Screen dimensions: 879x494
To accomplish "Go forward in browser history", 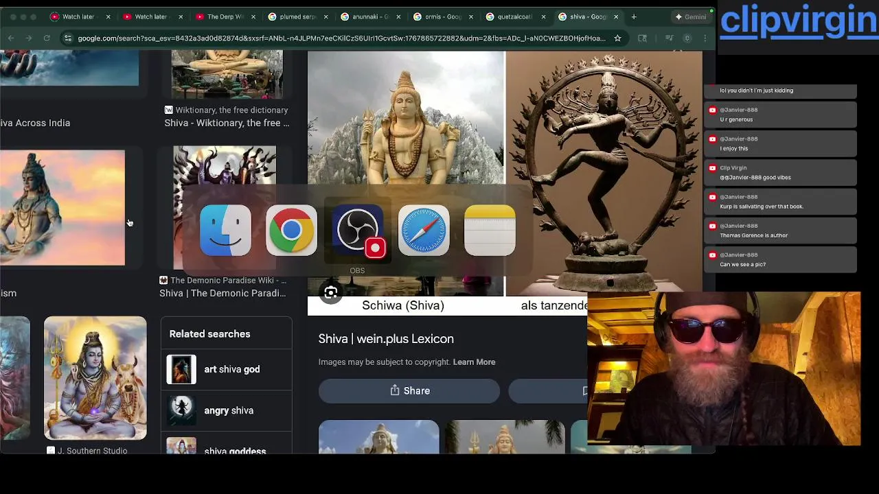I will click(x=29, y=38).
